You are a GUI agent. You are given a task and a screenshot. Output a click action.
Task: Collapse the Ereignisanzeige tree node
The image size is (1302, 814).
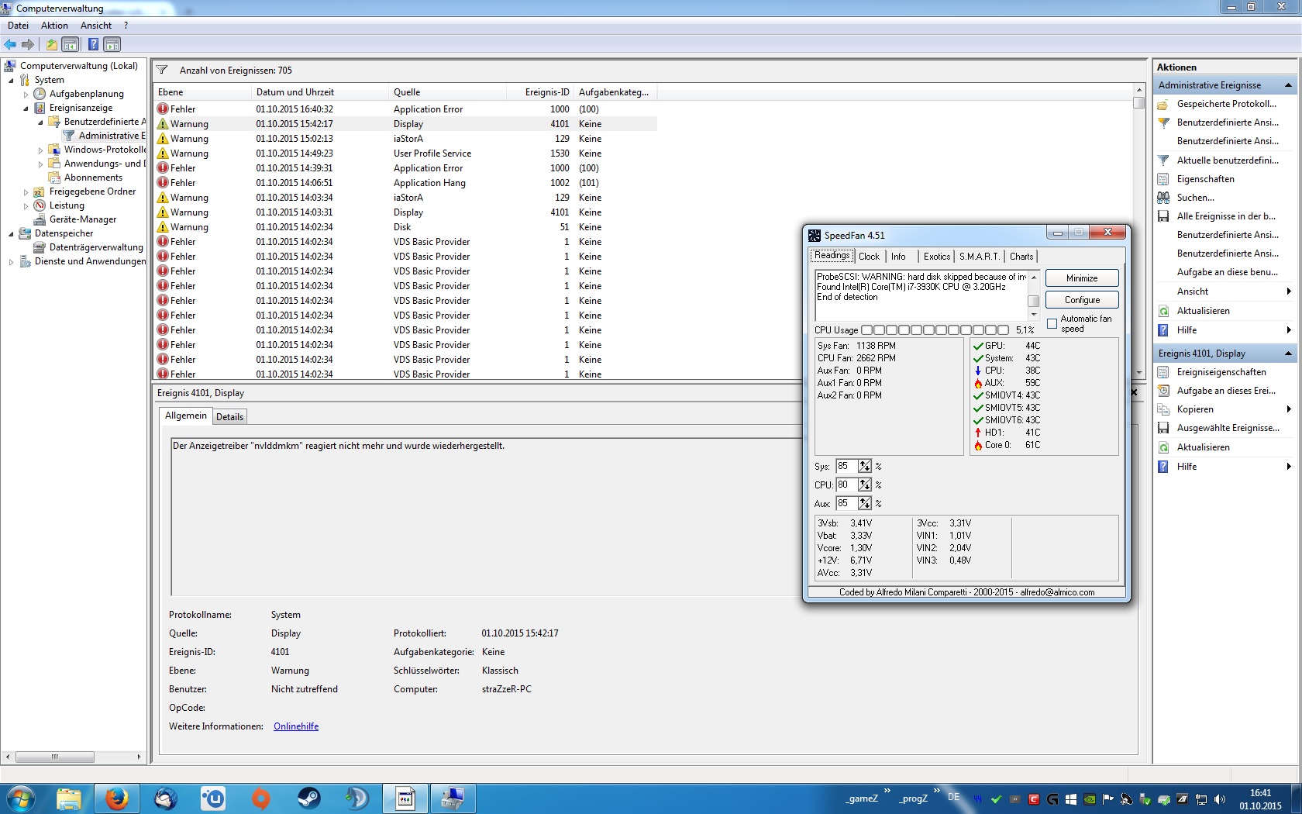(26, 108)
